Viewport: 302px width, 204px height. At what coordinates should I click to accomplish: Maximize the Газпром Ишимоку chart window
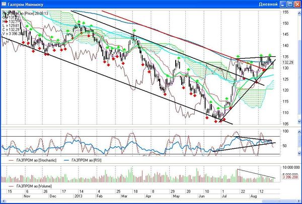point(290,4)
